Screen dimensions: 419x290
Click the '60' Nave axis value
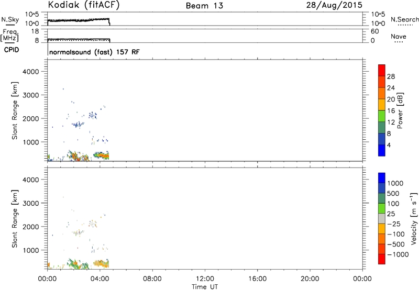pyautogui.click(x=375, y=31)
